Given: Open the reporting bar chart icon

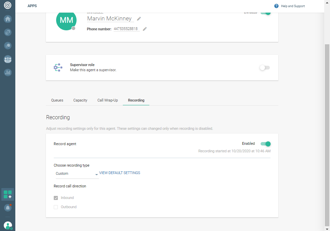Looking at the screenshot, I should 7,73.
